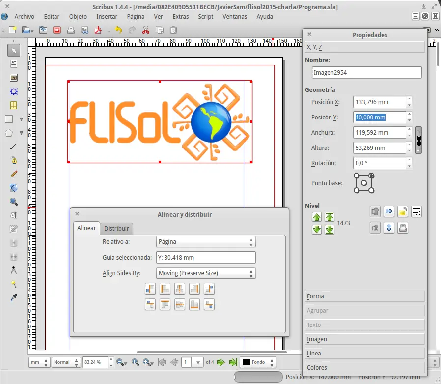Set base point to bottom-left corner

[357, 190]
